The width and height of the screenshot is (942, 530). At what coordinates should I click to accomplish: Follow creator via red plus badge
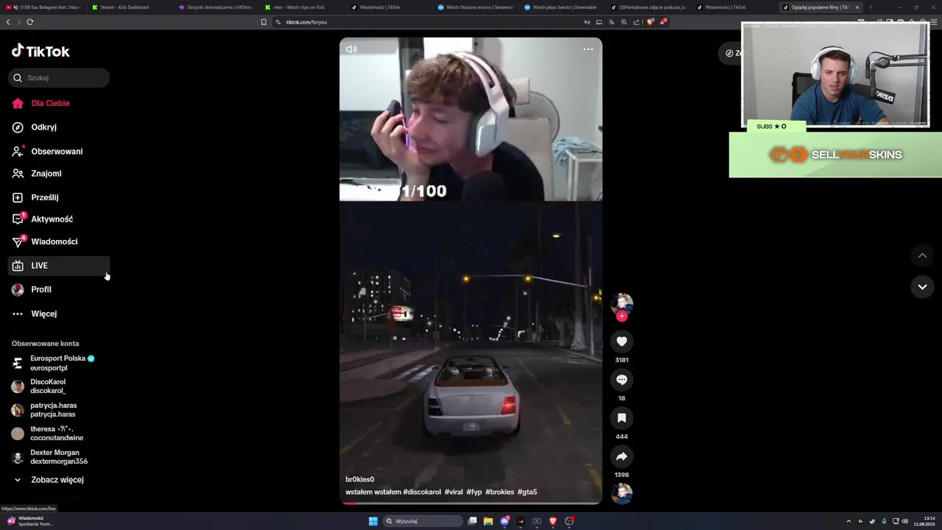click(622, 316)
